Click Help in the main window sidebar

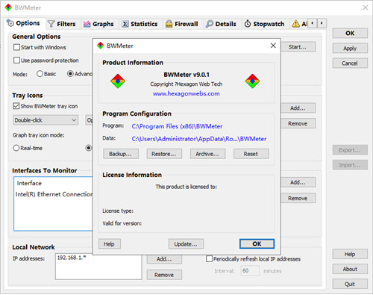(x=350, y=254)
